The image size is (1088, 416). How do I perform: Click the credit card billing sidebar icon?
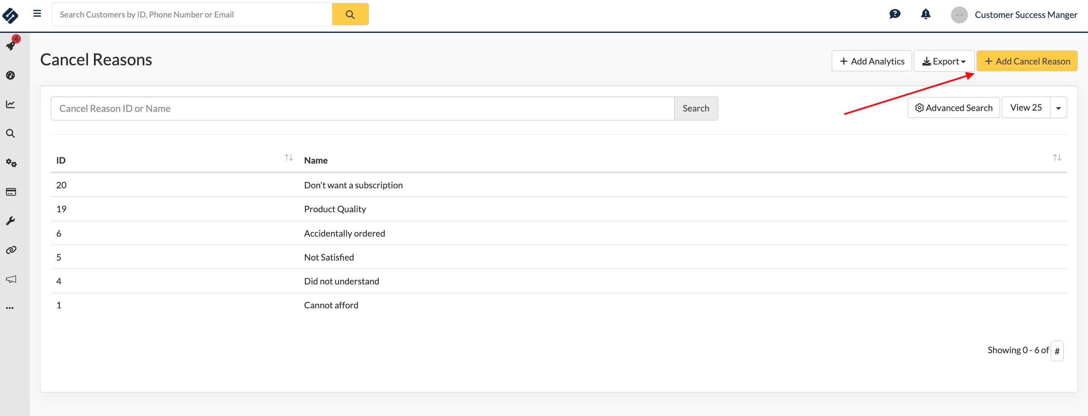[x=11, y=192]
